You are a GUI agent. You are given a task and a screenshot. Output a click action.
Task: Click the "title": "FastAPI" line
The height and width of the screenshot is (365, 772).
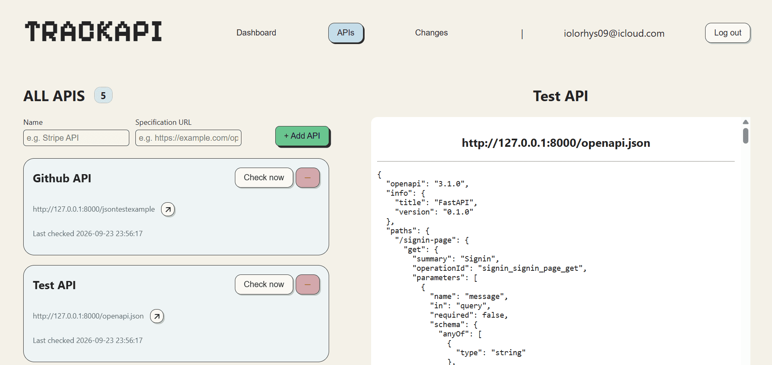click(436, 203)
